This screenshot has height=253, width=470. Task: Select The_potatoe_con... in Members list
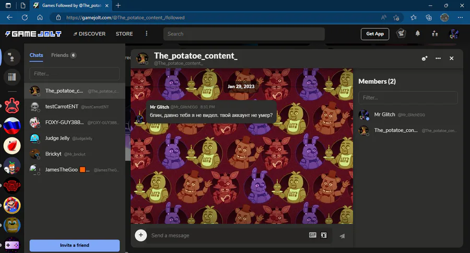[408, 131]
